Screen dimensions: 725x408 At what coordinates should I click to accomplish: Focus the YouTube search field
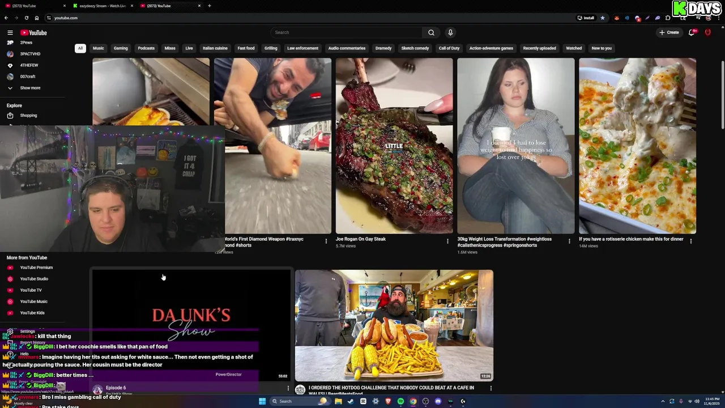347,32
